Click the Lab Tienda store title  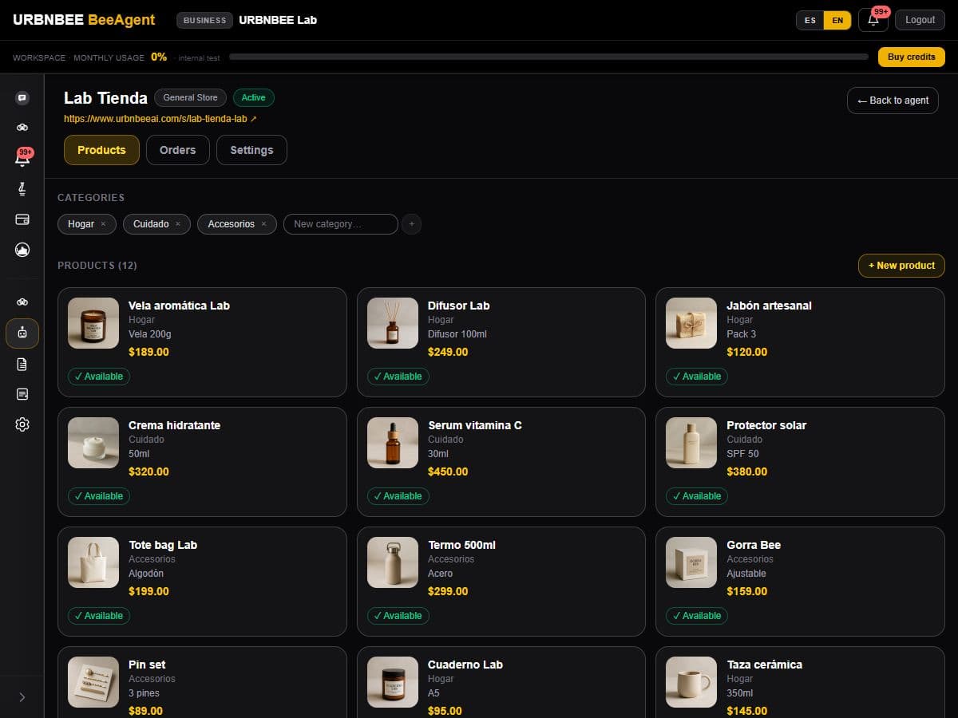coord(105,98)
